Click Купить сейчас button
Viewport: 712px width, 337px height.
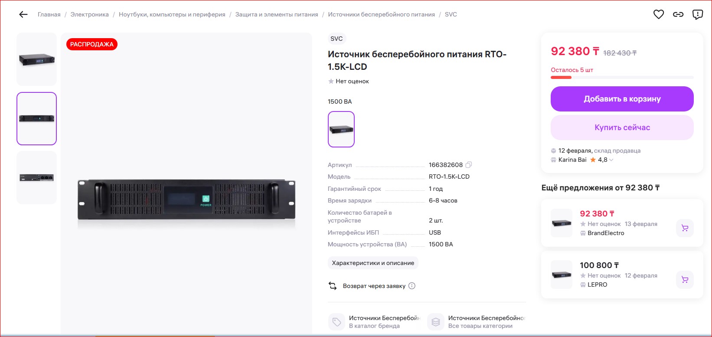point(622,128)
